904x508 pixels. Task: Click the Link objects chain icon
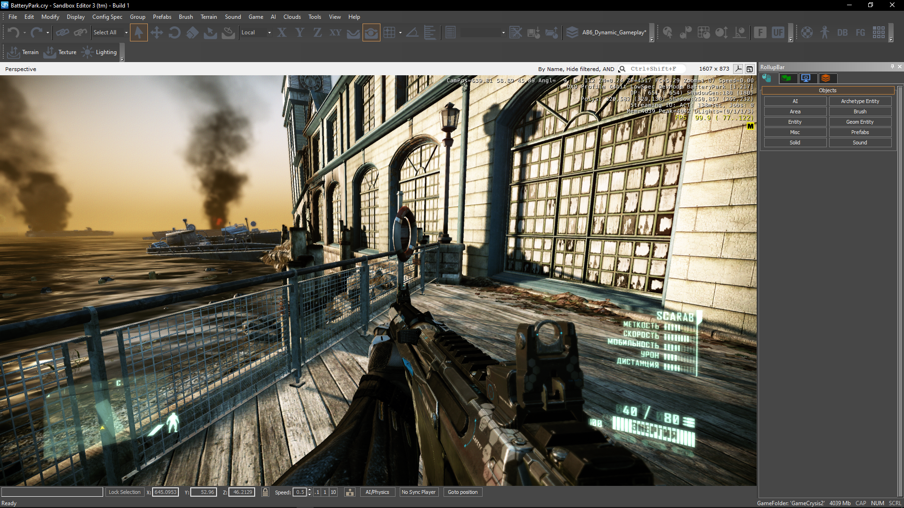62,32
